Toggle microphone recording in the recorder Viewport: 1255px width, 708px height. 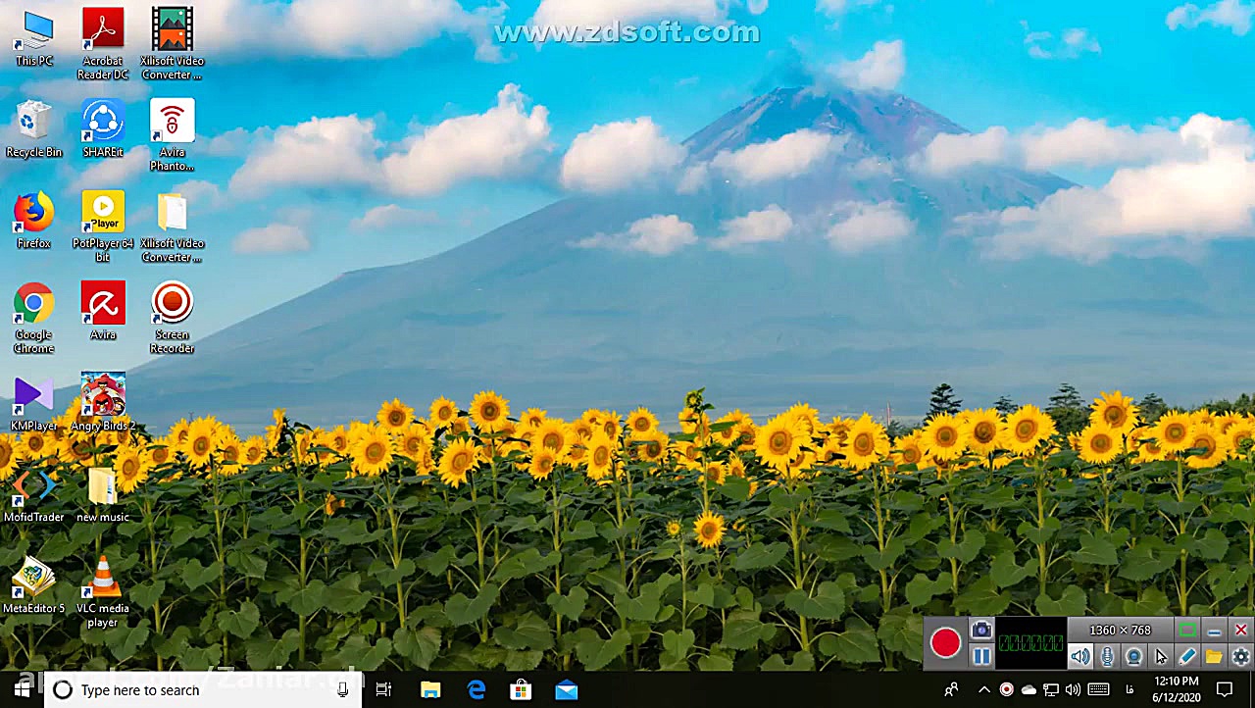(1107, 657)
